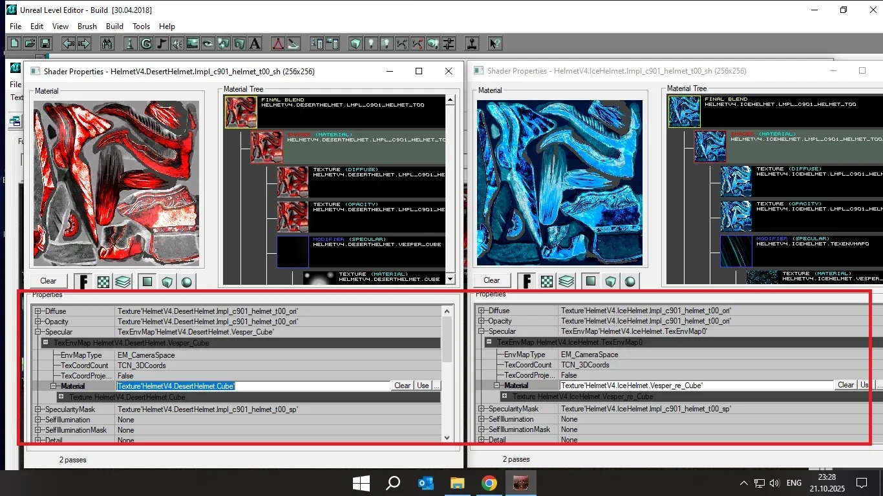Open the Brush menu
This screenshot has height=496, width=883.
[87, 26]
